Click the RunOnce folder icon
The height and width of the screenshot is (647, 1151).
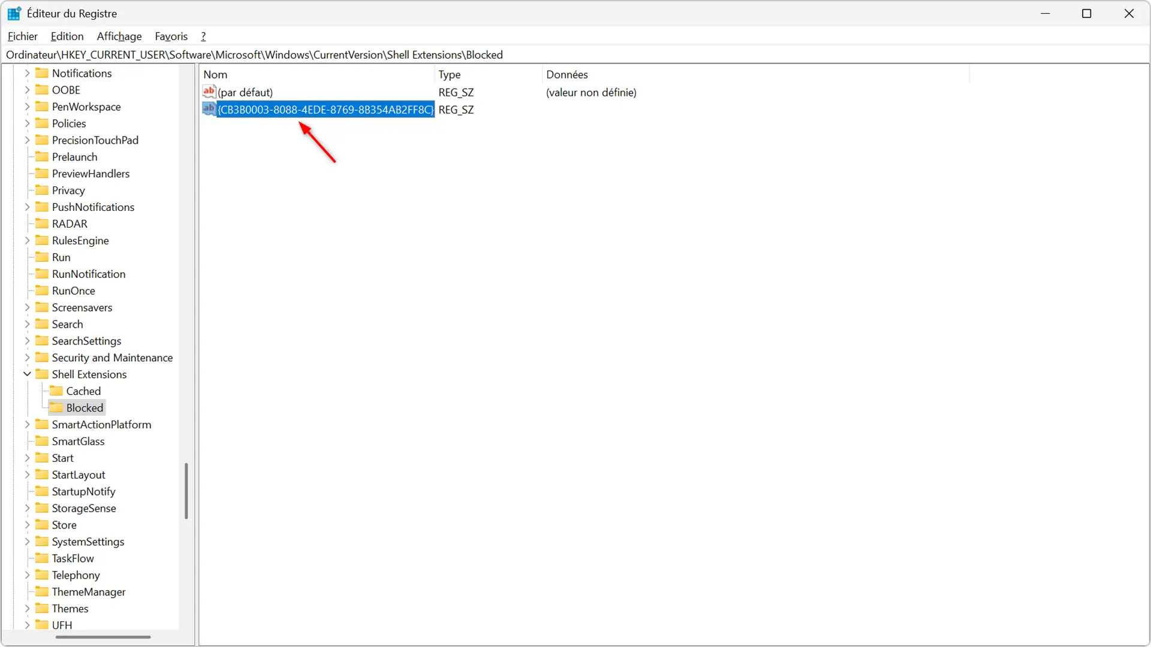(x=42, y=291)
